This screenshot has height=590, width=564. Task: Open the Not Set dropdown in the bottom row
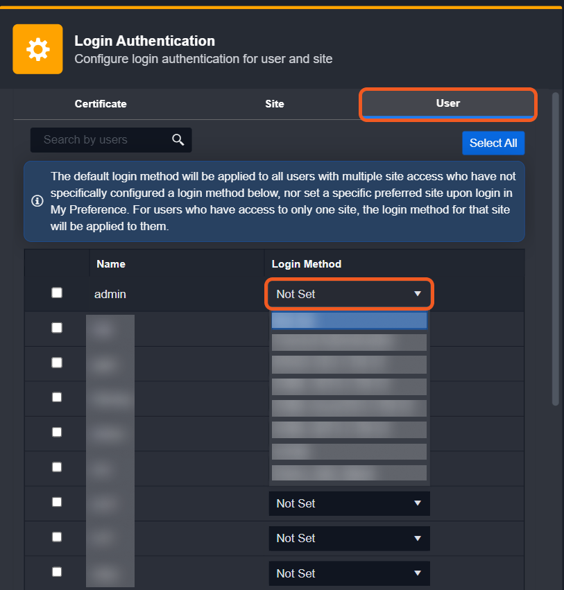349,573
